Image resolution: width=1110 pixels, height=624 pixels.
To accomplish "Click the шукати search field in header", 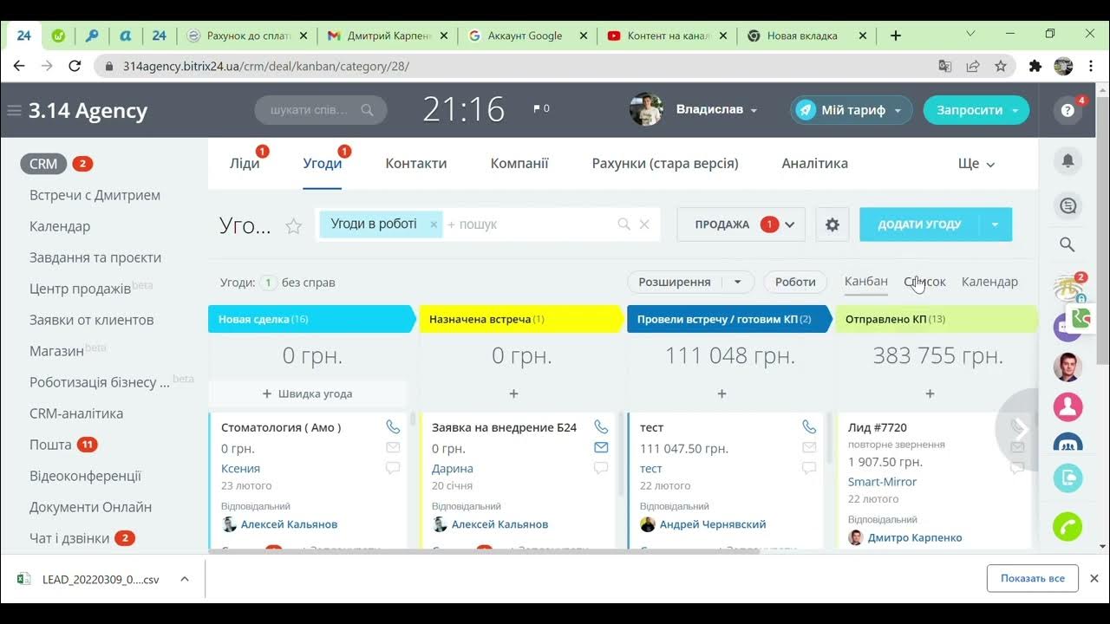I will point(321,110).
